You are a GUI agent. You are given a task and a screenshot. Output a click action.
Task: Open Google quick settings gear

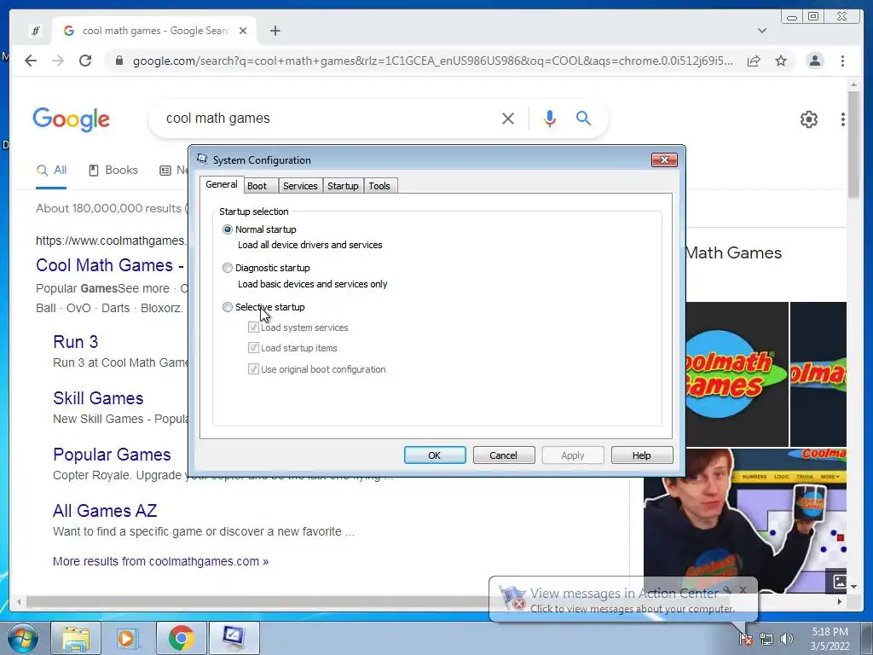809,119
